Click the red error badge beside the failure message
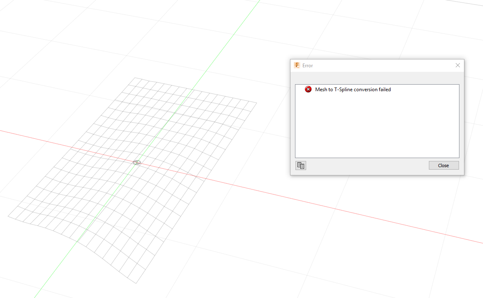Screen dimensions: 483x298 pos(308,89)
